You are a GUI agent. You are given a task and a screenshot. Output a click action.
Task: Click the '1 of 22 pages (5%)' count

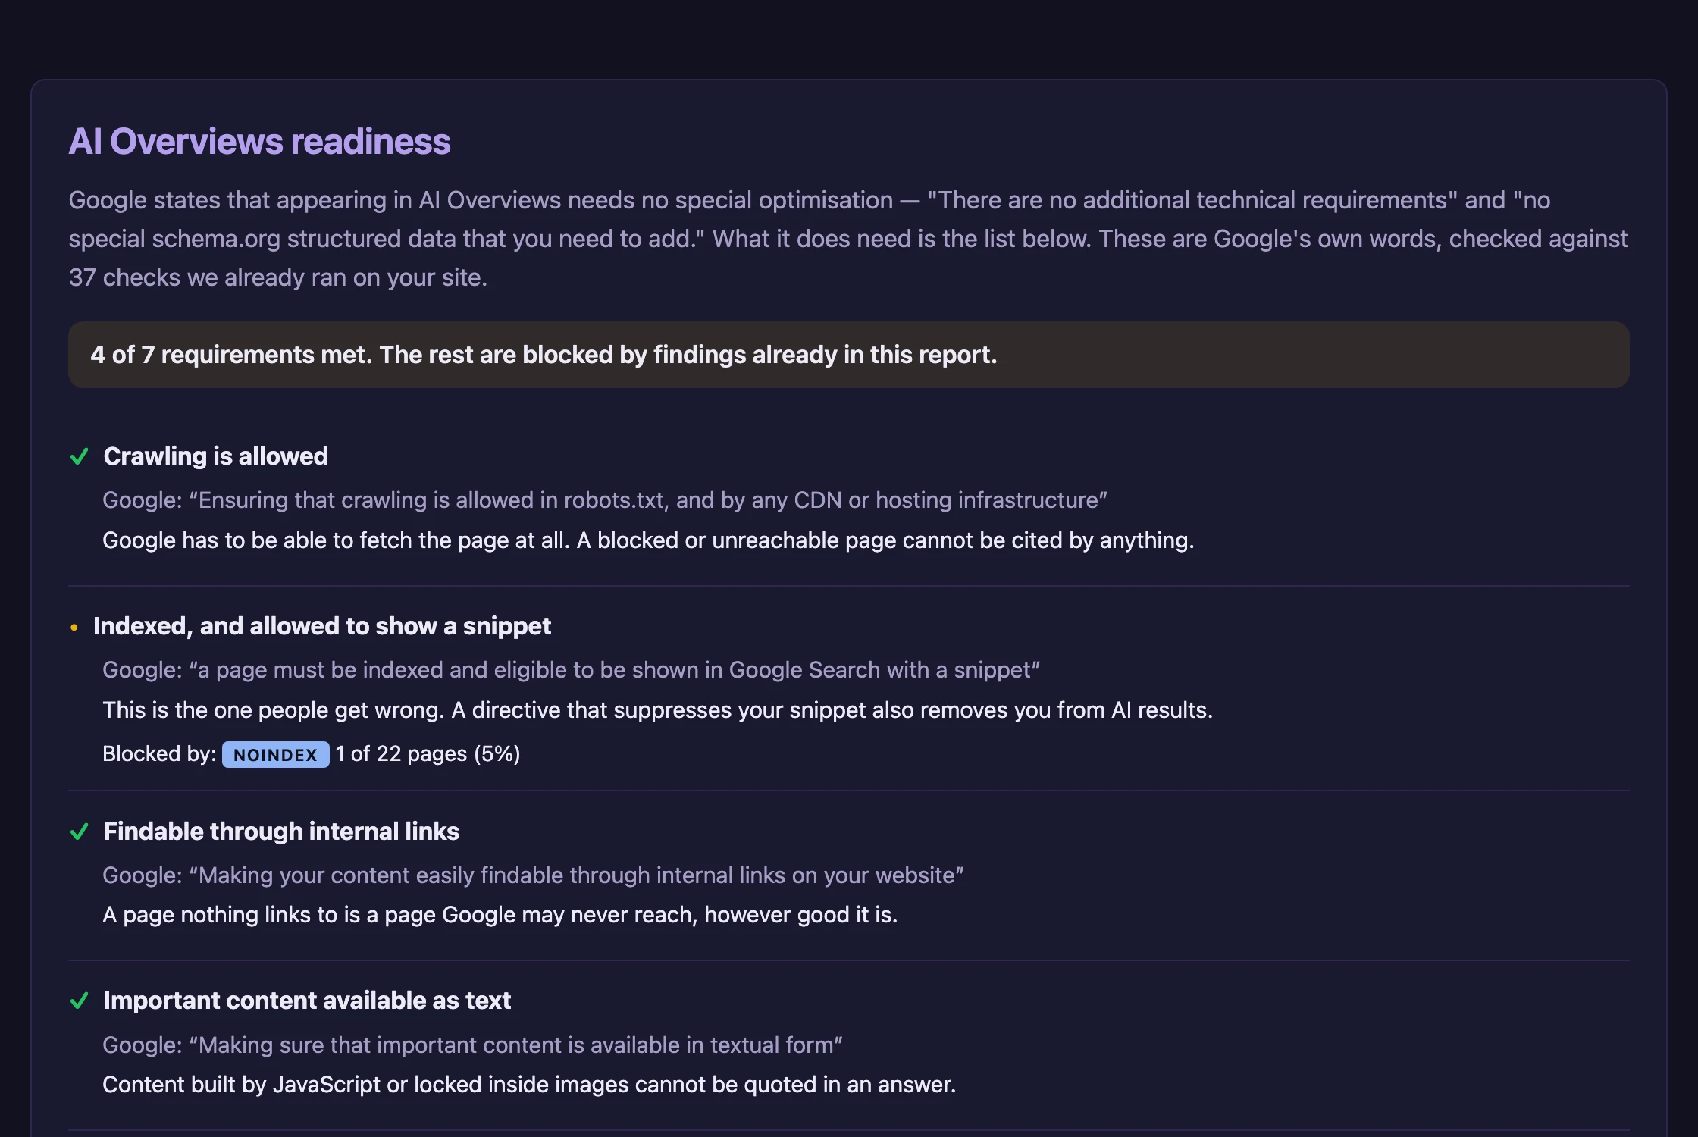[428, 754]
